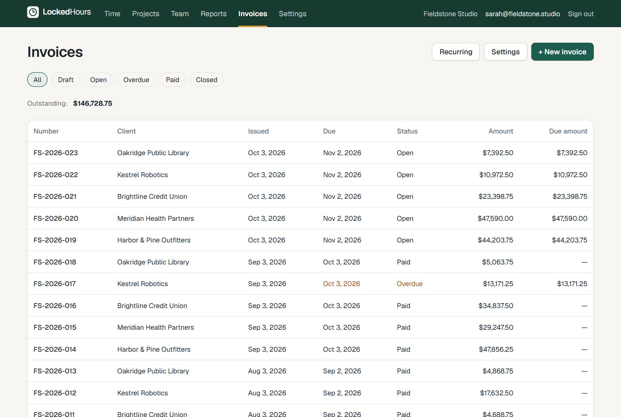The height and width of the screenshot is (417, 621).
Task: Create a new invoice with + New invoice
Action: pyautogui.click(x=562, y=52)
